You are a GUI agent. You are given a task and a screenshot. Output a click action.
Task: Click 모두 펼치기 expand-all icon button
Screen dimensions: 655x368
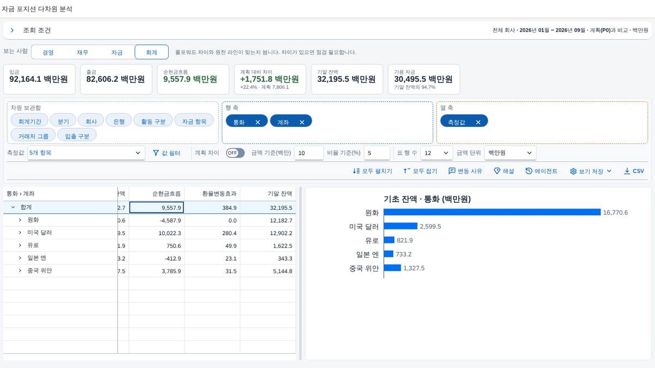(x=372, y=171)
